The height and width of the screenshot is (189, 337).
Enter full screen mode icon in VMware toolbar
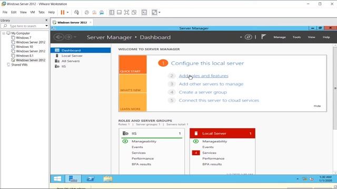click(x=126, y=13)
